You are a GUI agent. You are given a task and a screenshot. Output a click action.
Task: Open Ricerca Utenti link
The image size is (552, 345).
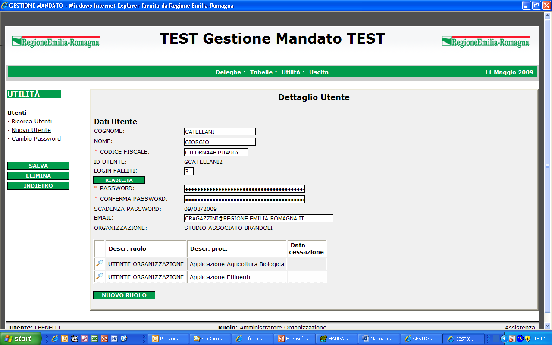[31, 122]
